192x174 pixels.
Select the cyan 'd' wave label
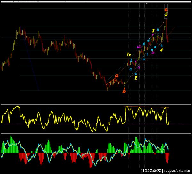[x=148, y=40]
